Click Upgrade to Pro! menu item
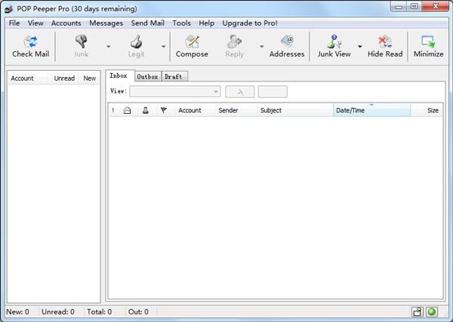453x322 pixels. (250, 23)
